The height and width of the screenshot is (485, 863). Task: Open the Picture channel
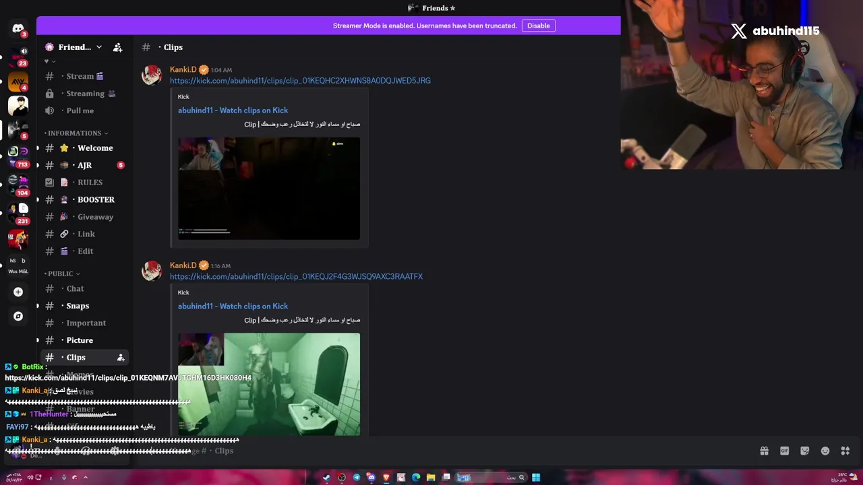tap(85, 340)
